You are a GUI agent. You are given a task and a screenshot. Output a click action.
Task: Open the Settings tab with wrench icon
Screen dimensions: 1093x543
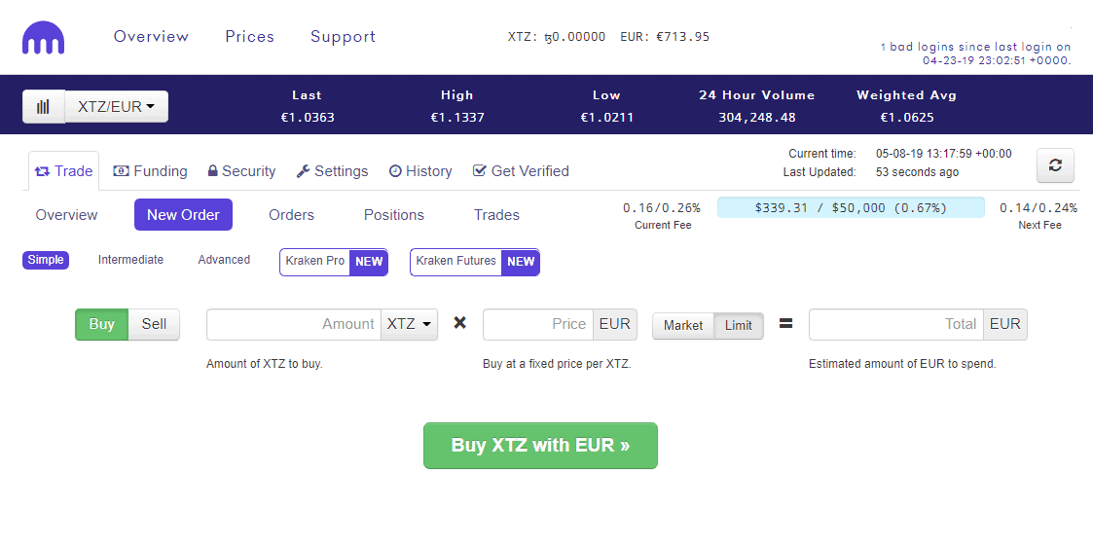click(332, 171)
